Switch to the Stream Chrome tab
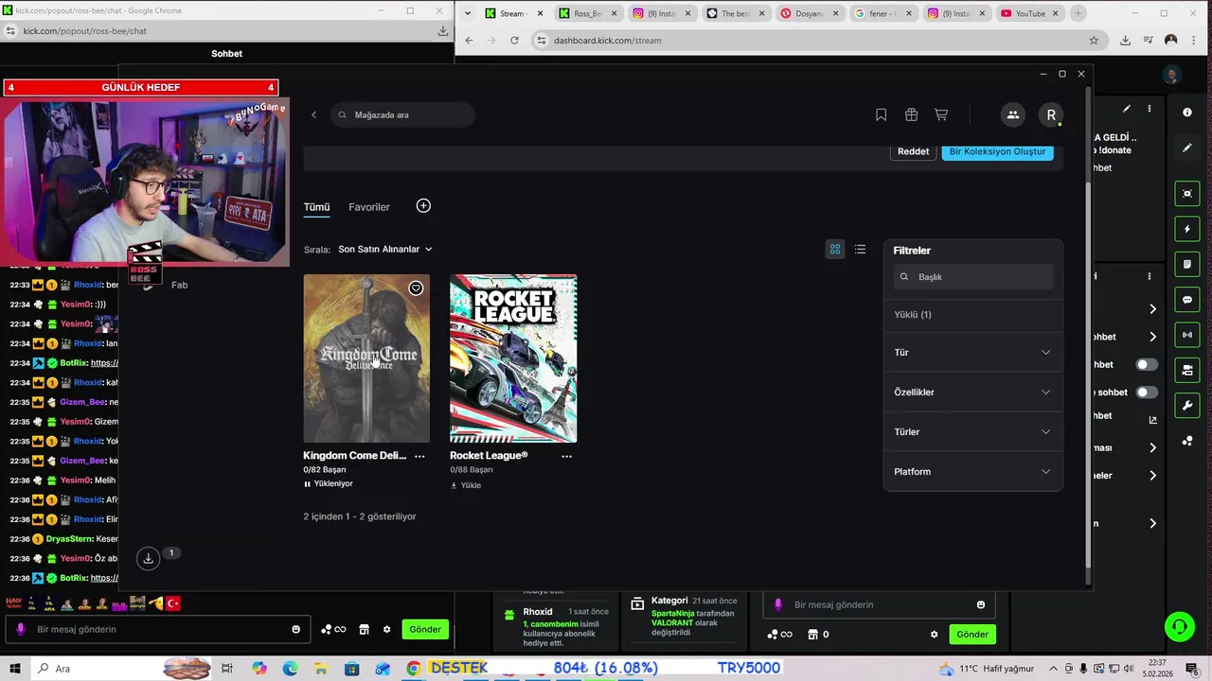The image size is (1212, 681). pos(513,13)
